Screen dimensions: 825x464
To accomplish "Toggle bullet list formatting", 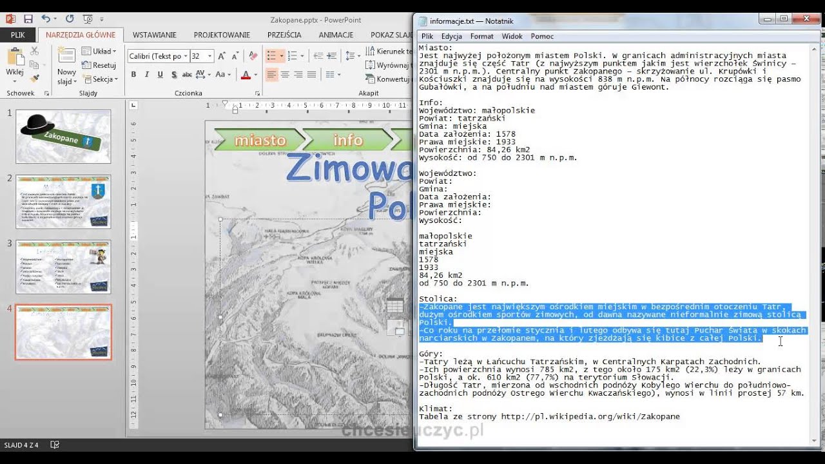I will [x=271, y=56].
